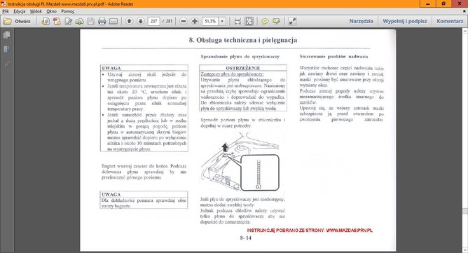Click the send by email envelope icon
This screenshot has height=253, width=468.
(113, 21)
